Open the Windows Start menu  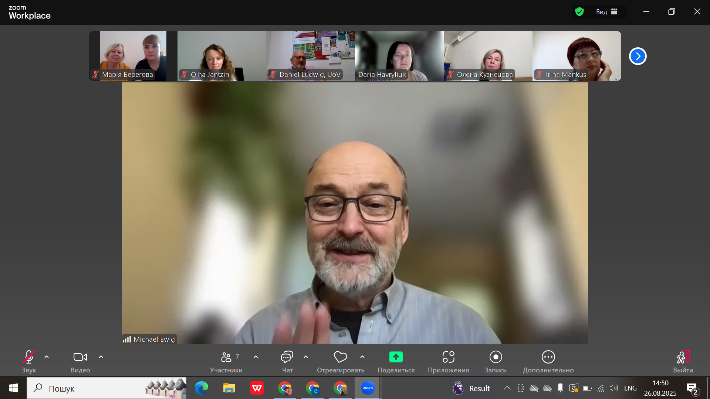(x=13, y=388)
